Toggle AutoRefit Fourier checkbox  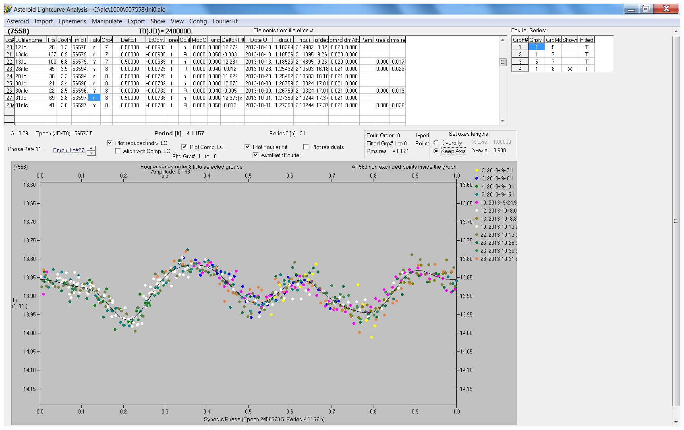pos(255,155)
